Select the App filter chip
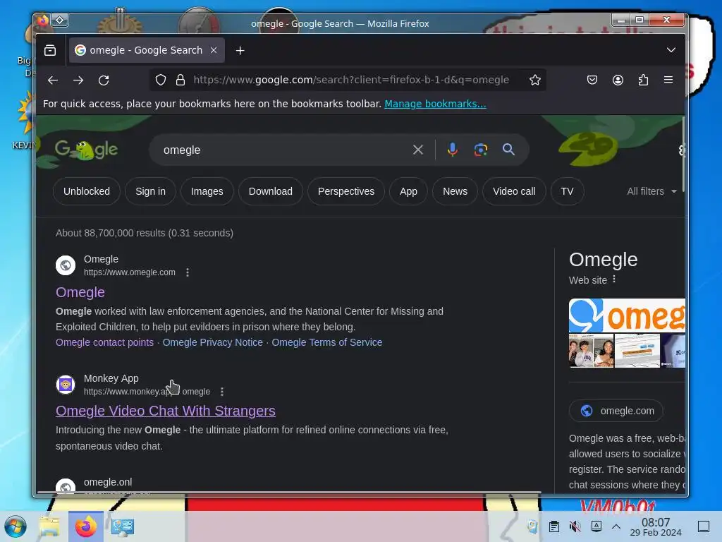The width and height of the screenshot is (722, 542). 408,191
